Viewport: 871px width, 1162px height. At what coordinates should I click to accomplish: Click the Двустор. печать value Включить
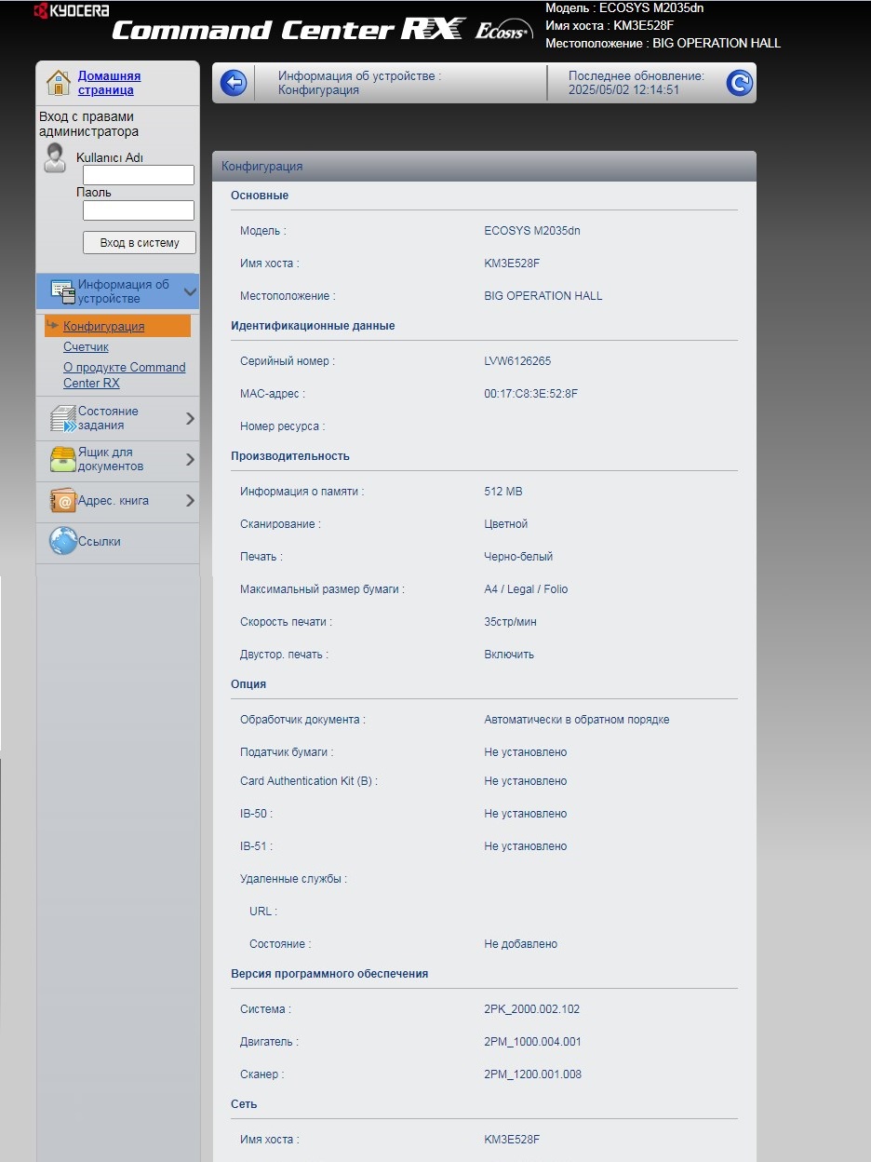[x=509, y=654]
